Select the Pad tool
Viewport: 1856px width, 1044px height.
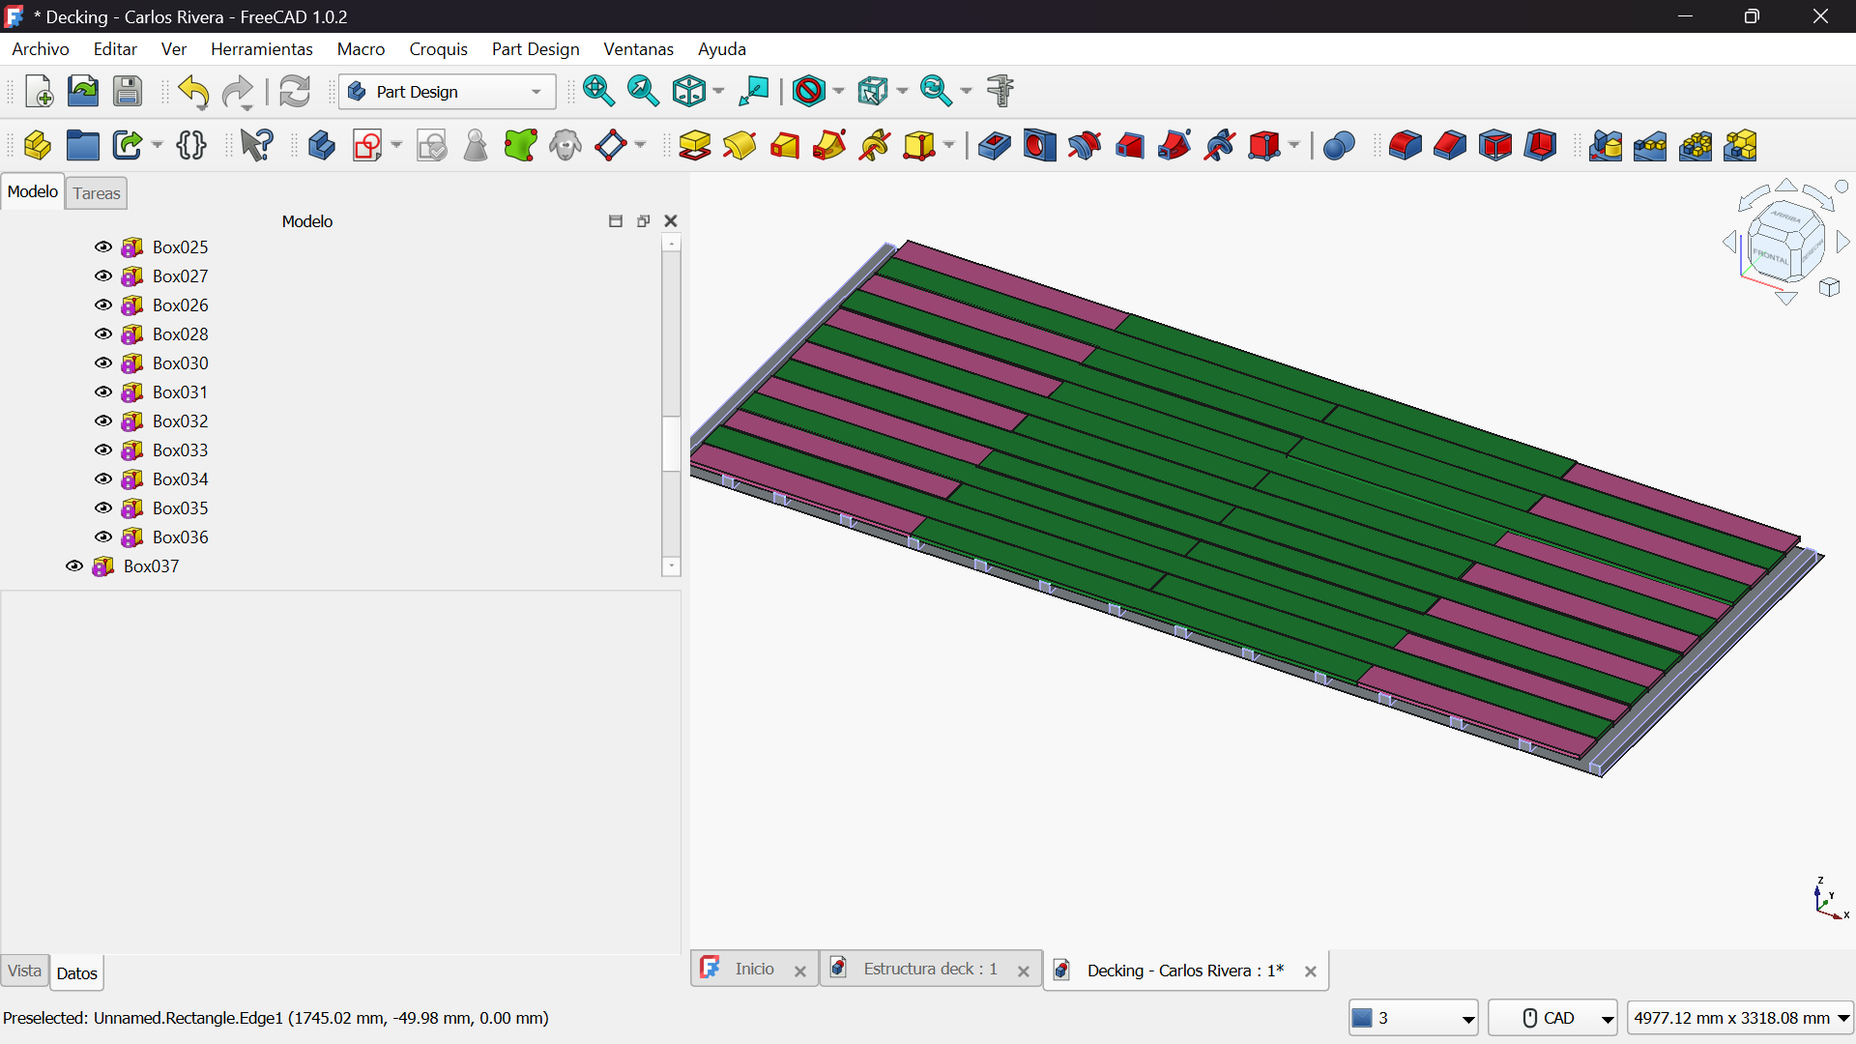[695, 146]
